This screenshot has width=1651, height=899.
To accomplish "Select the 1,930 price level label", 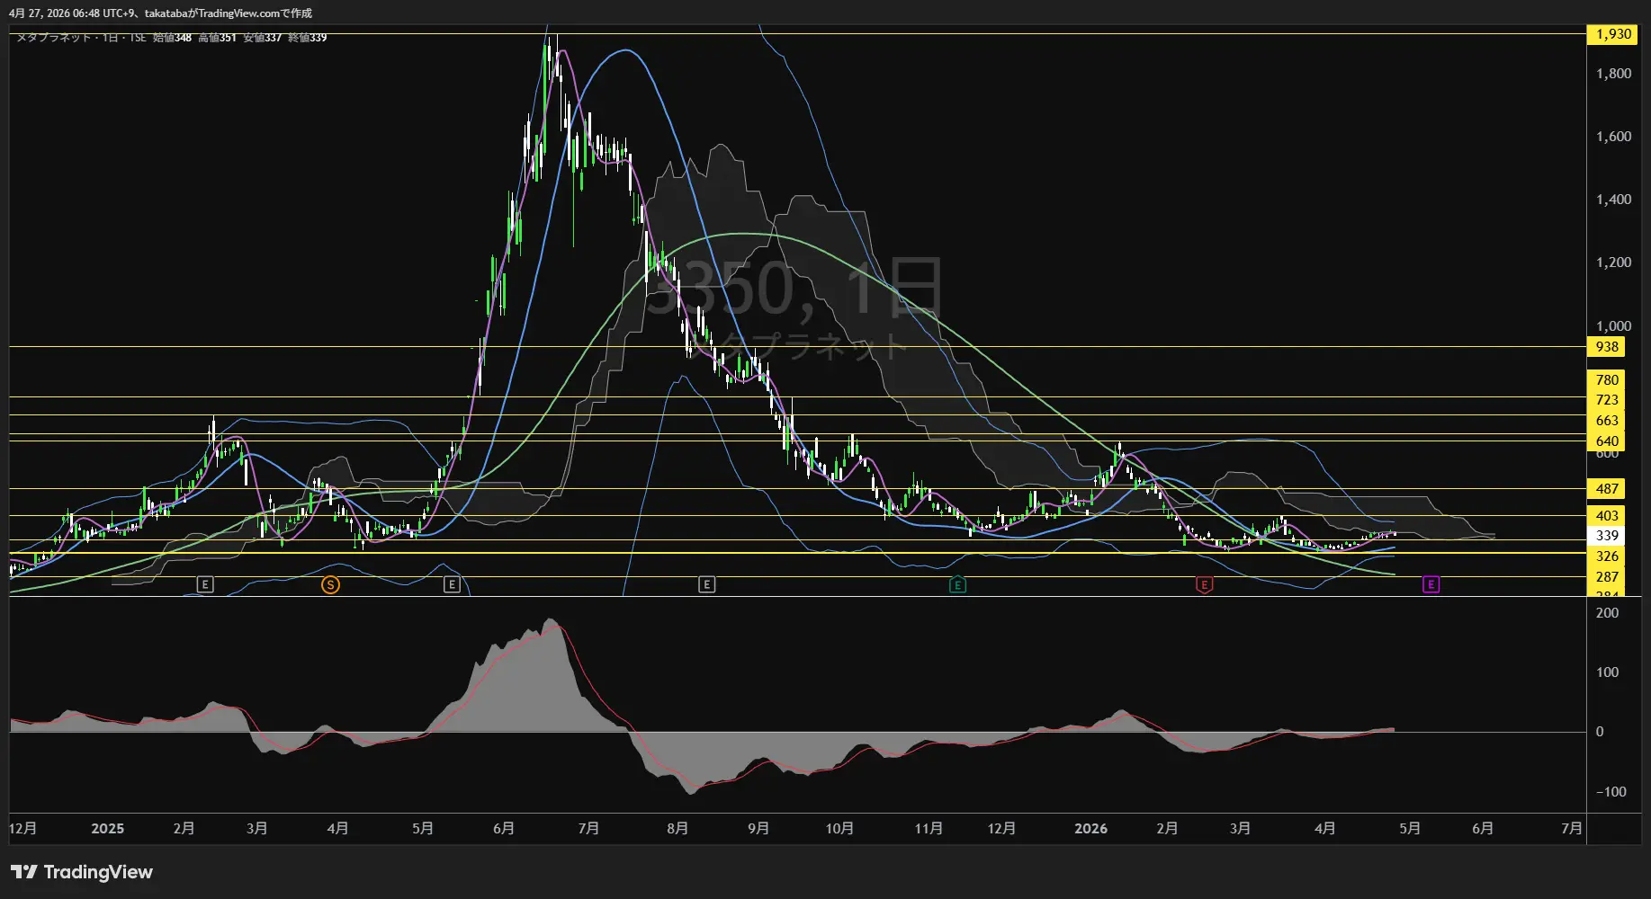I will (x=1612, y=34).
